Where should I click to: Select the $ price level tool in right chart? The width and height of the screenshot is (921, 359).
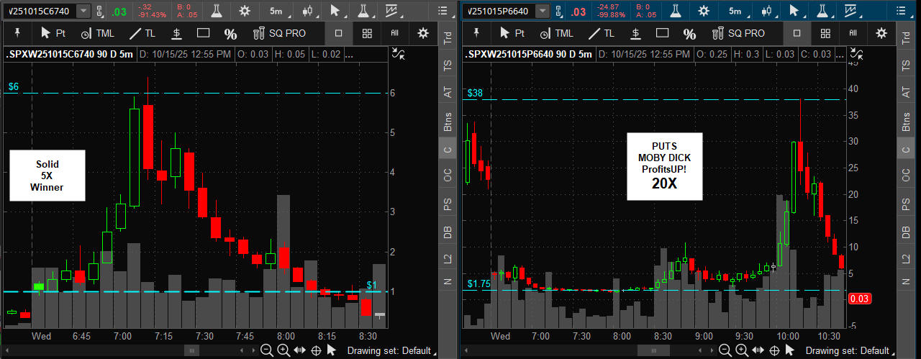click(x=635, y=33)
